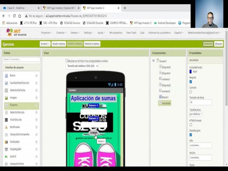Open the TipoDeLetra por defecto dropdown

pyautogui.click(x=196, y=114)
